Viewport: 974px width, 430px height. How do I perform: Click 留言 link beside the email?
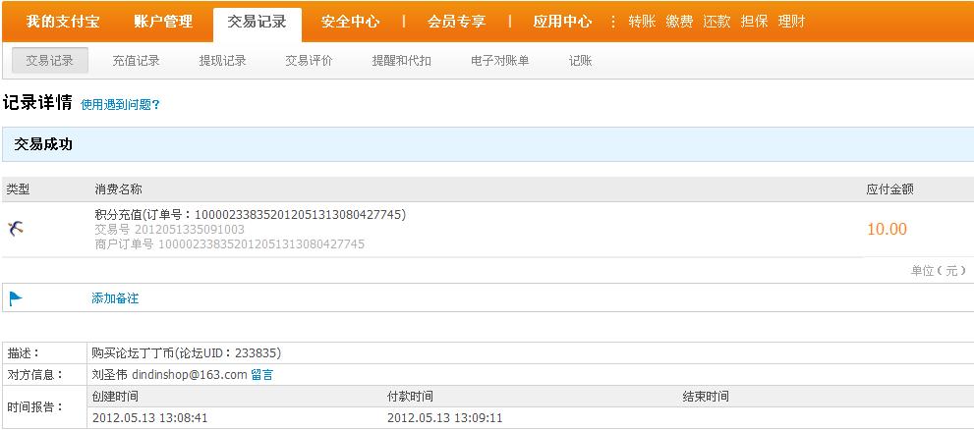coord(262,374)
